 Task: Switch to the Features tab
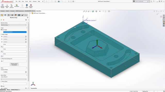(3, 11)
